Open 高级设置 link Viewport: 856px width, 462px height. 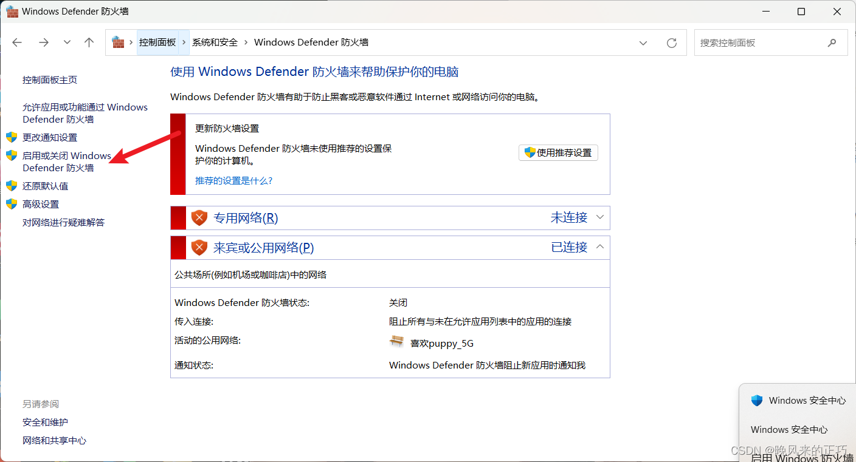41,205
